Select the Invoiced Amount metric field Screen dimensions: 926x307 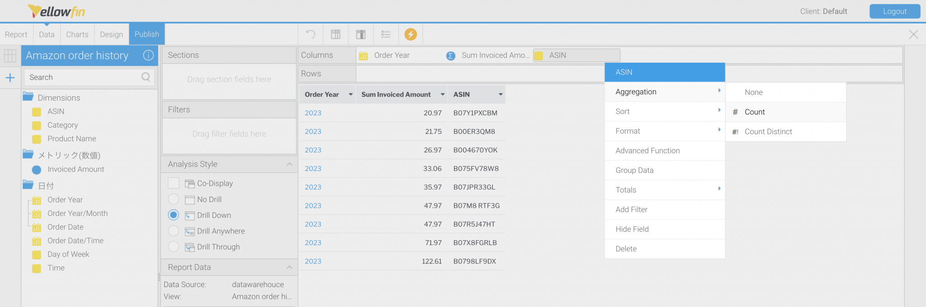(x=76, y=170)
